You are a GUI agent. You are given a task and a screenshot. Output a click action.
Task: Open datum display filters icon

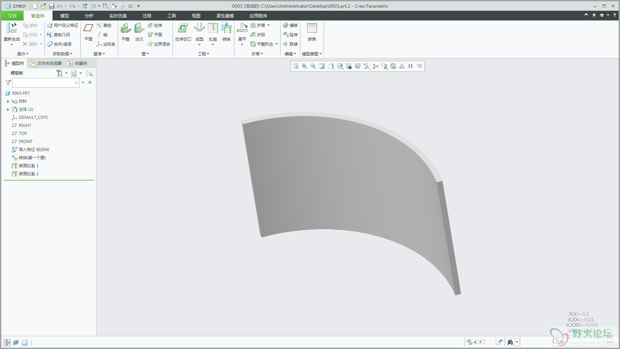(x=367, y=66)
